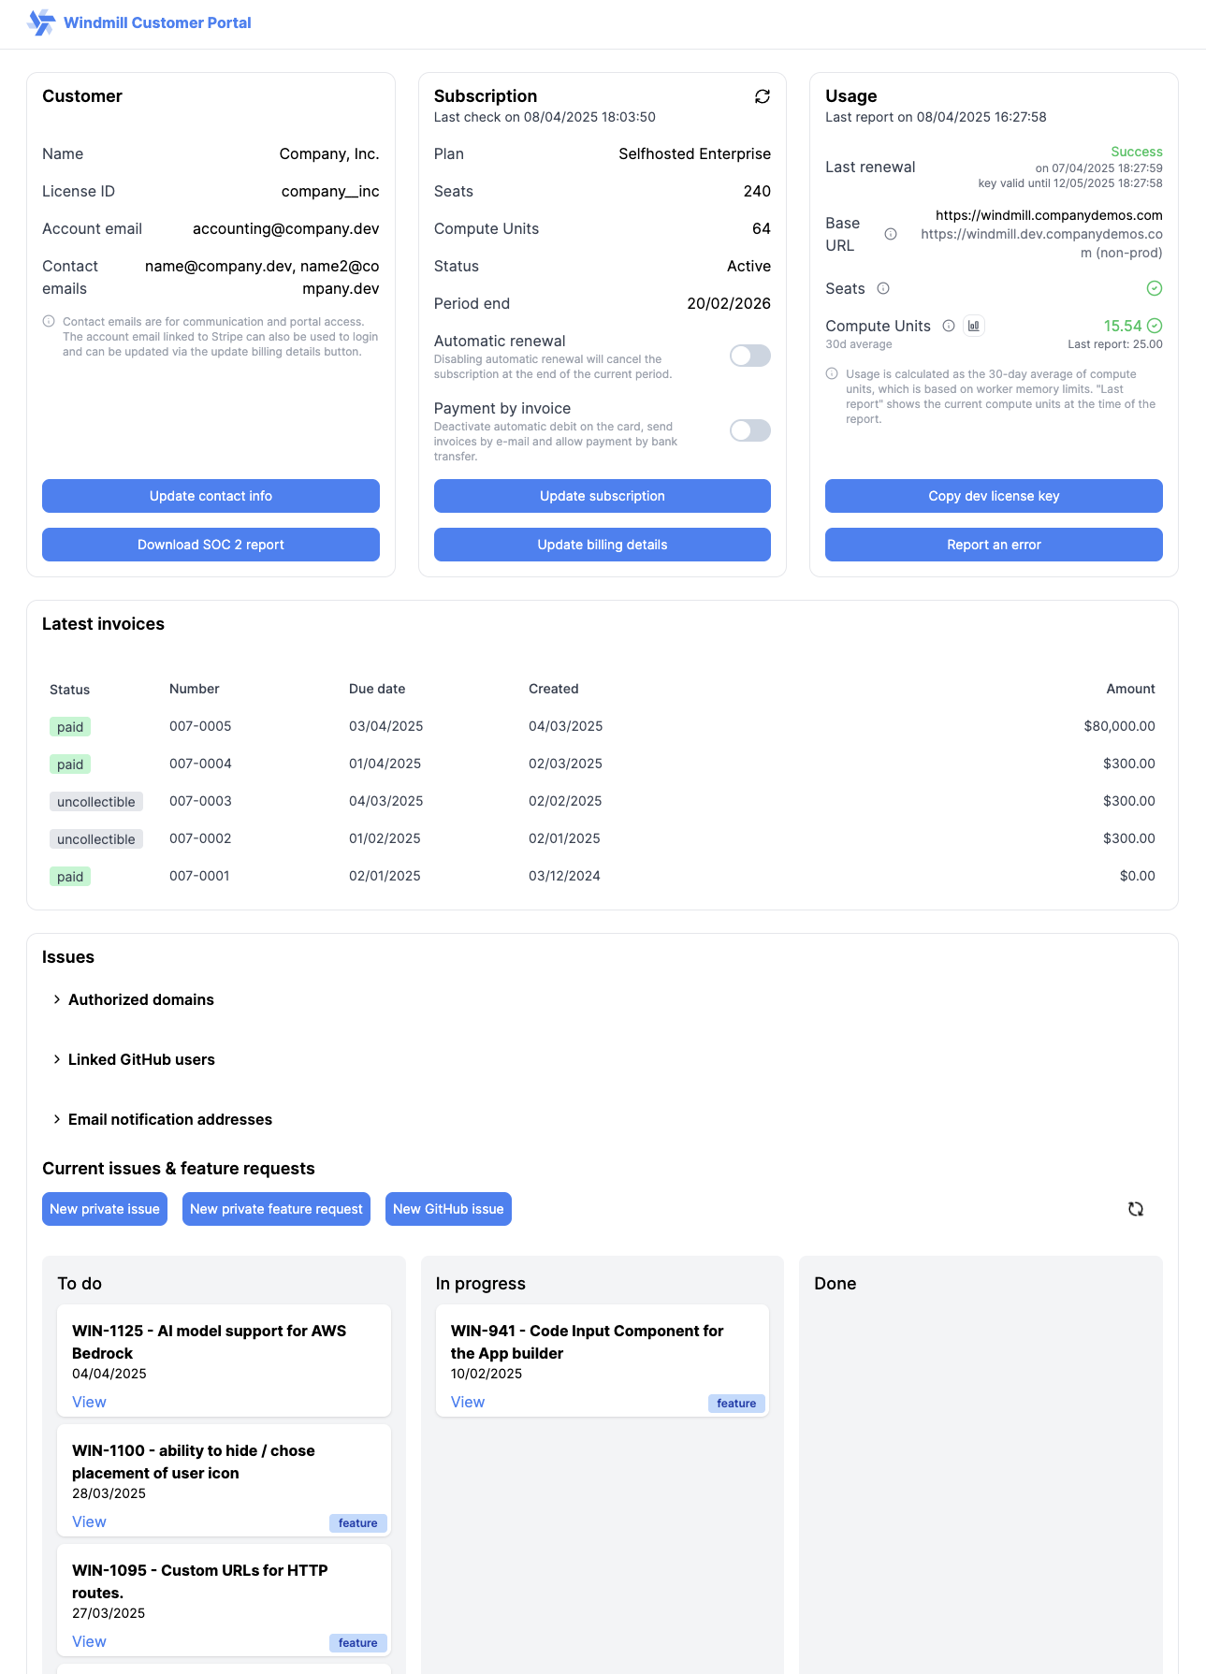Refresh the subscription status

(x=762, y=96)
